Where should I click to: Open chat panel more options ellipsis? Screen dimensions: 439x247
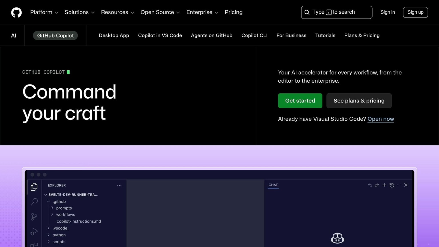click(399, 185)
